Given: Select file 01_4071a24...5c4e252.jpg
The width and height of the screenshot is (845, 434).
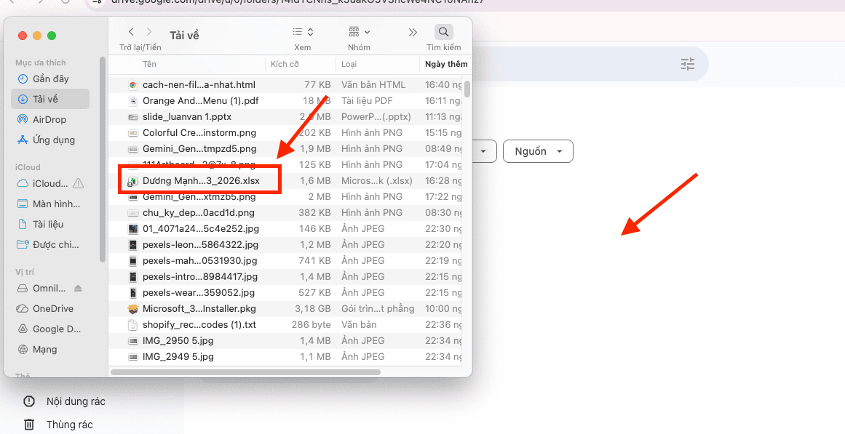Looking at the screenshot, I should click(x=200, y=229).
